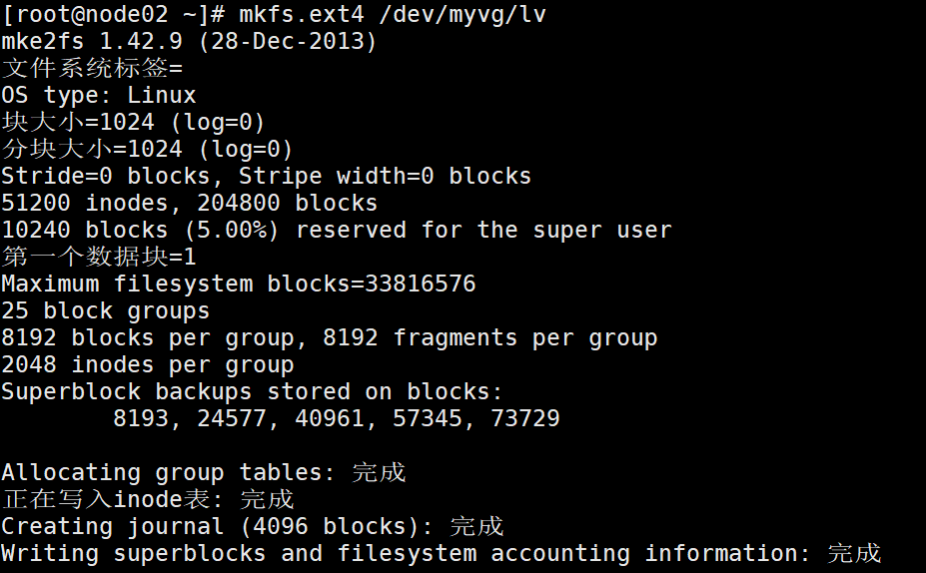Click 完成 after Allocating group tables

point(380,473)
